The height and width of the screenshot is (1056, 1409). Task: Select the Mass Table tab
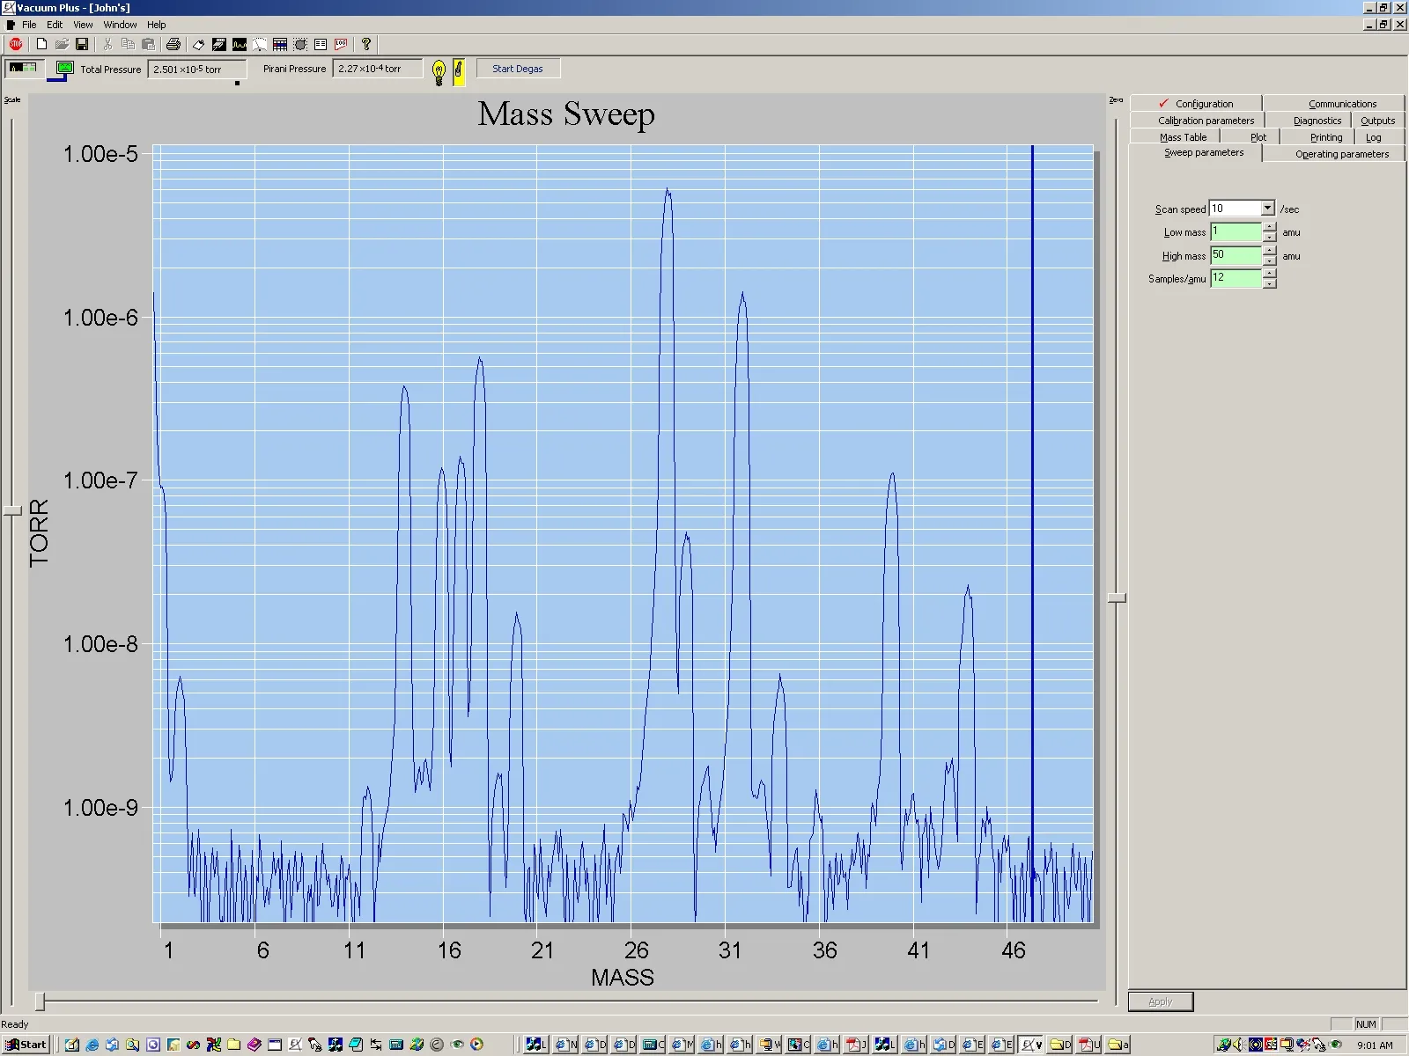point(1176,137)
